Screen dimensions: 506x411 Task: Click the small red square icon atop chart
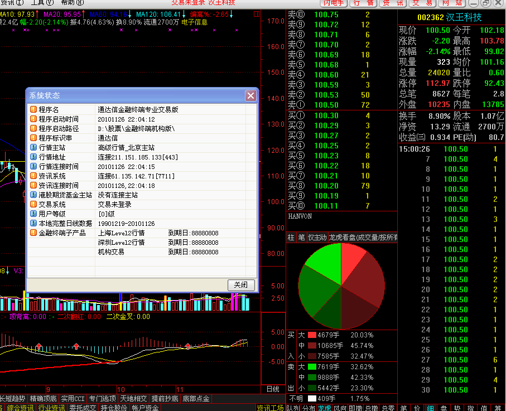click(257, 14)
